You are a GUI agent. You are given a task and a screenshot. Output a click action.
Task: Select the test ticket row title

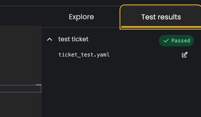click(73, 39)
